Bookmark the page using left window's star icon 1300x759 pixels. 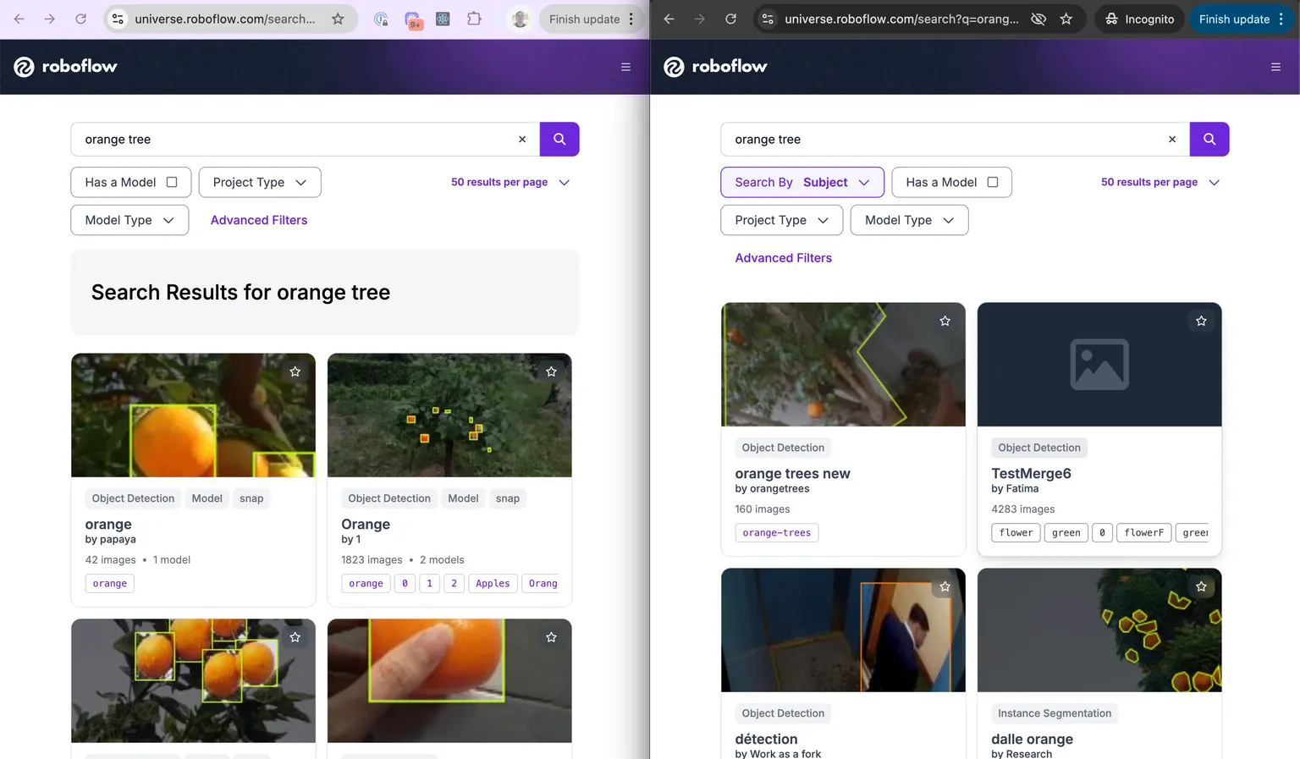(338, 19)
